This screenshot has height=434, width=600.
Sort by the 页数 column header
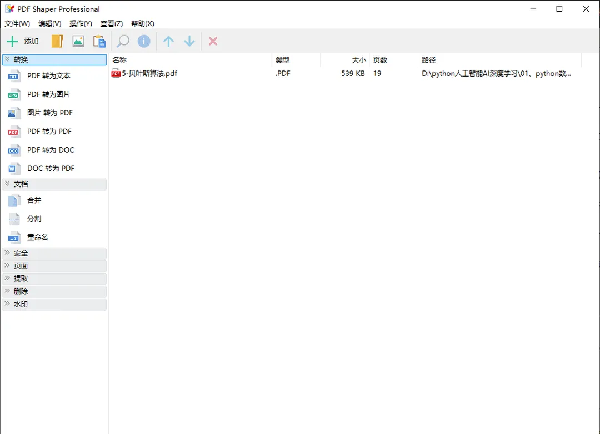click(x=394, y=60)
